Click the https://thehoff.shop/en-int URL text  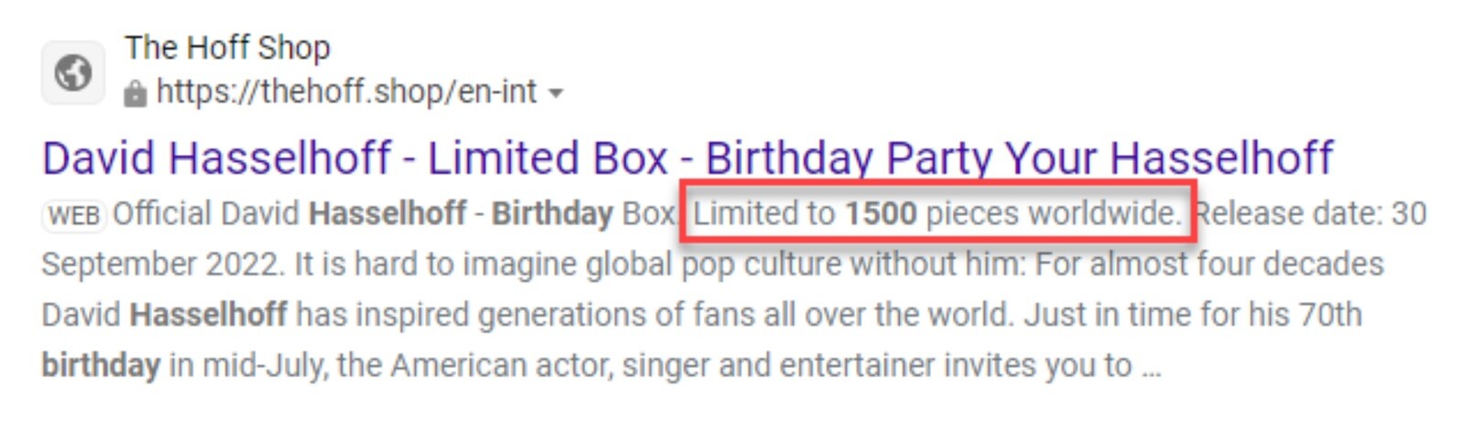346,92
